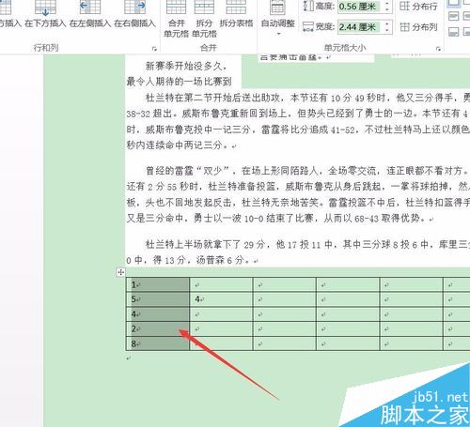470x427 pixels.
Task: Click first-column cell containing 5
Action: (158, 299)
